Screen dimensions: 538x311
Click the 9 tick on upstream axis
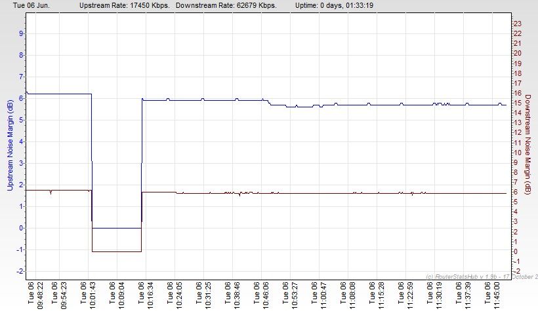(21, 33)
